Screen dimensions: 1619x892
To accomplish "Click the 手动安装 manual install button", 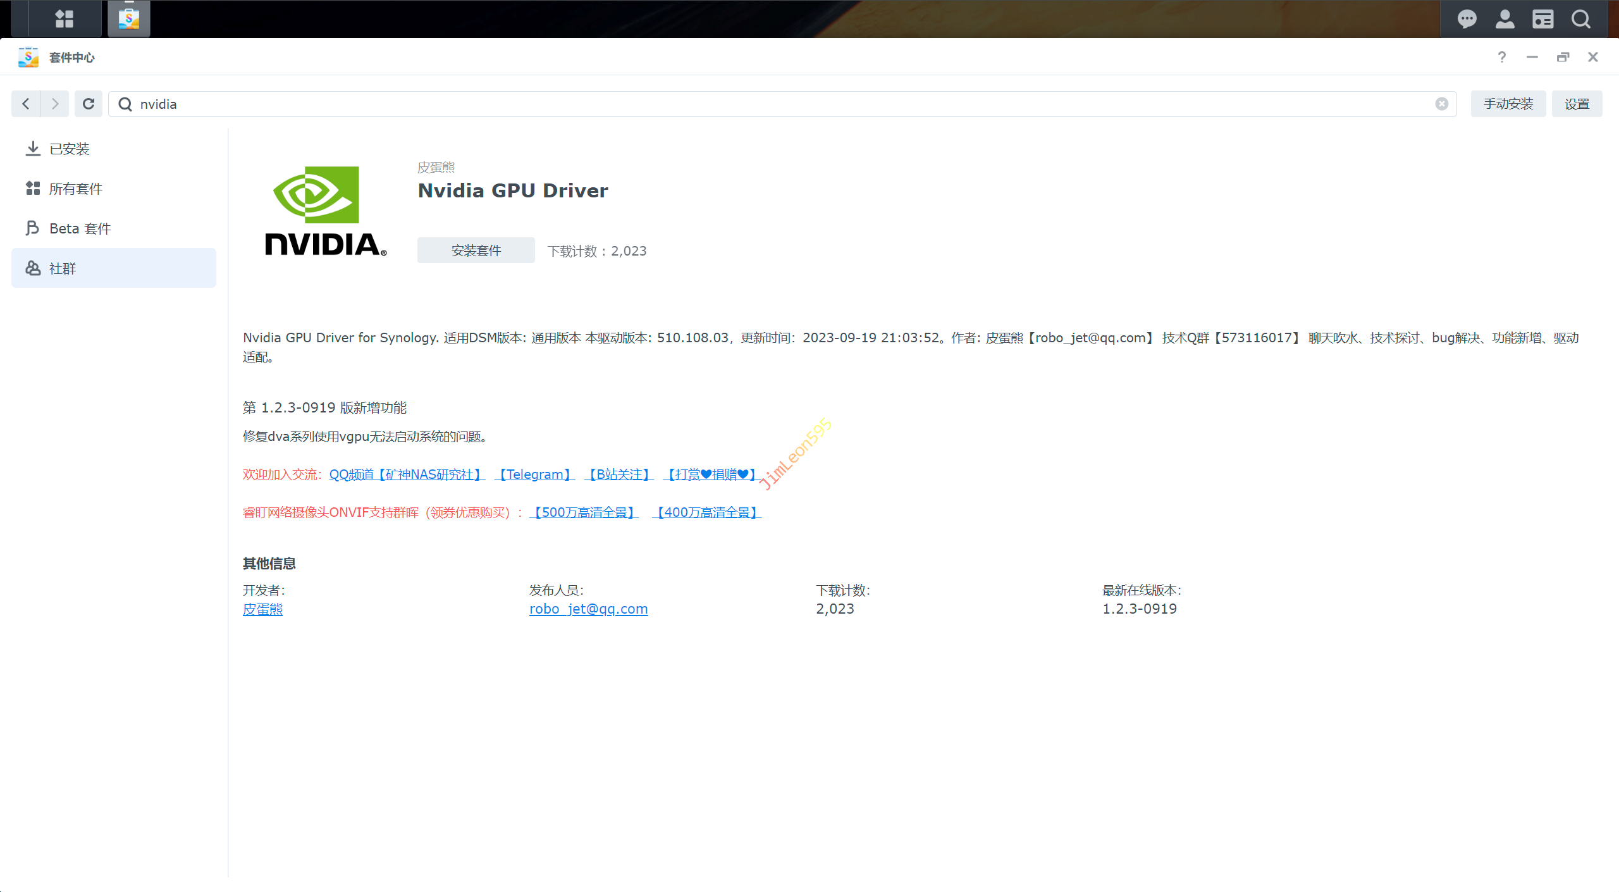I will coord(1508,104).
